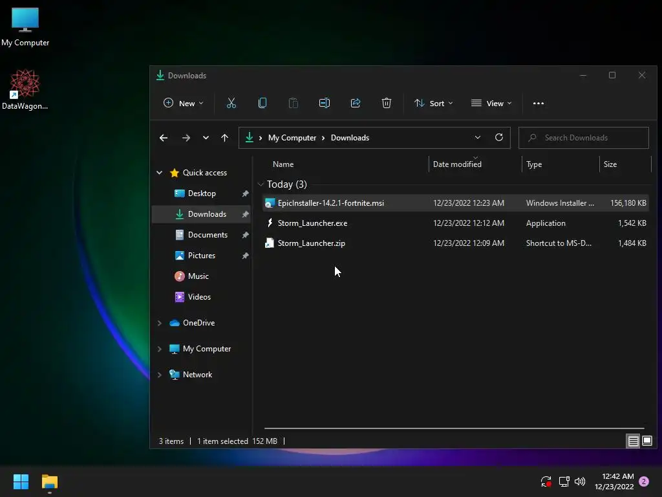Screen dimensions: 662x497
Task: Collapse the Quick access tree node
Action: coord(160,172)
